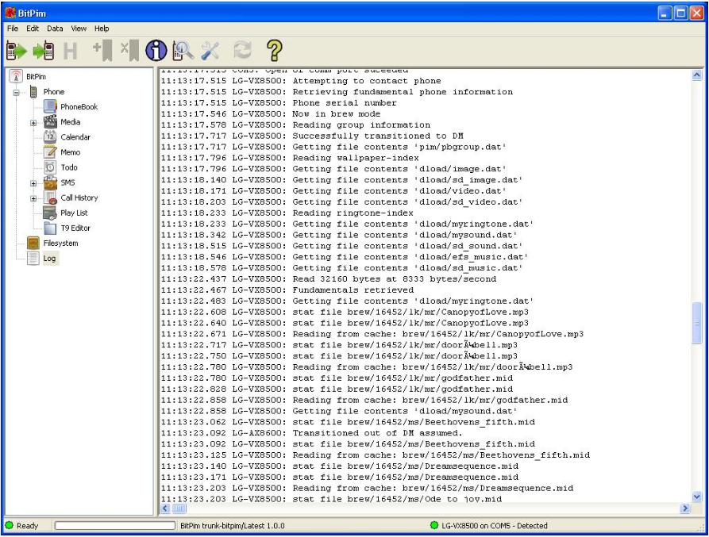Click log line 'Fundamentals retrieved'
Image resolution: width=709 pixels, height=537 pixels.
tap(353, 290)
